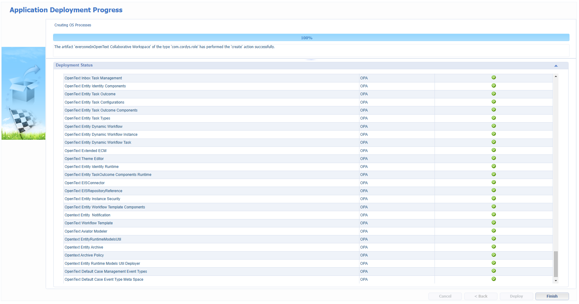Click status icon for Runtime Models Util Deployer row
Screen dimensions: 579x304
point(494,263)
